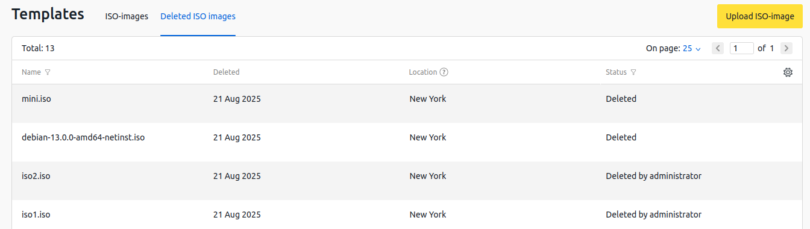Upload ISO-image button
Image resolution: width=810 pixels, height=229 pixels.
pos(760,16)
